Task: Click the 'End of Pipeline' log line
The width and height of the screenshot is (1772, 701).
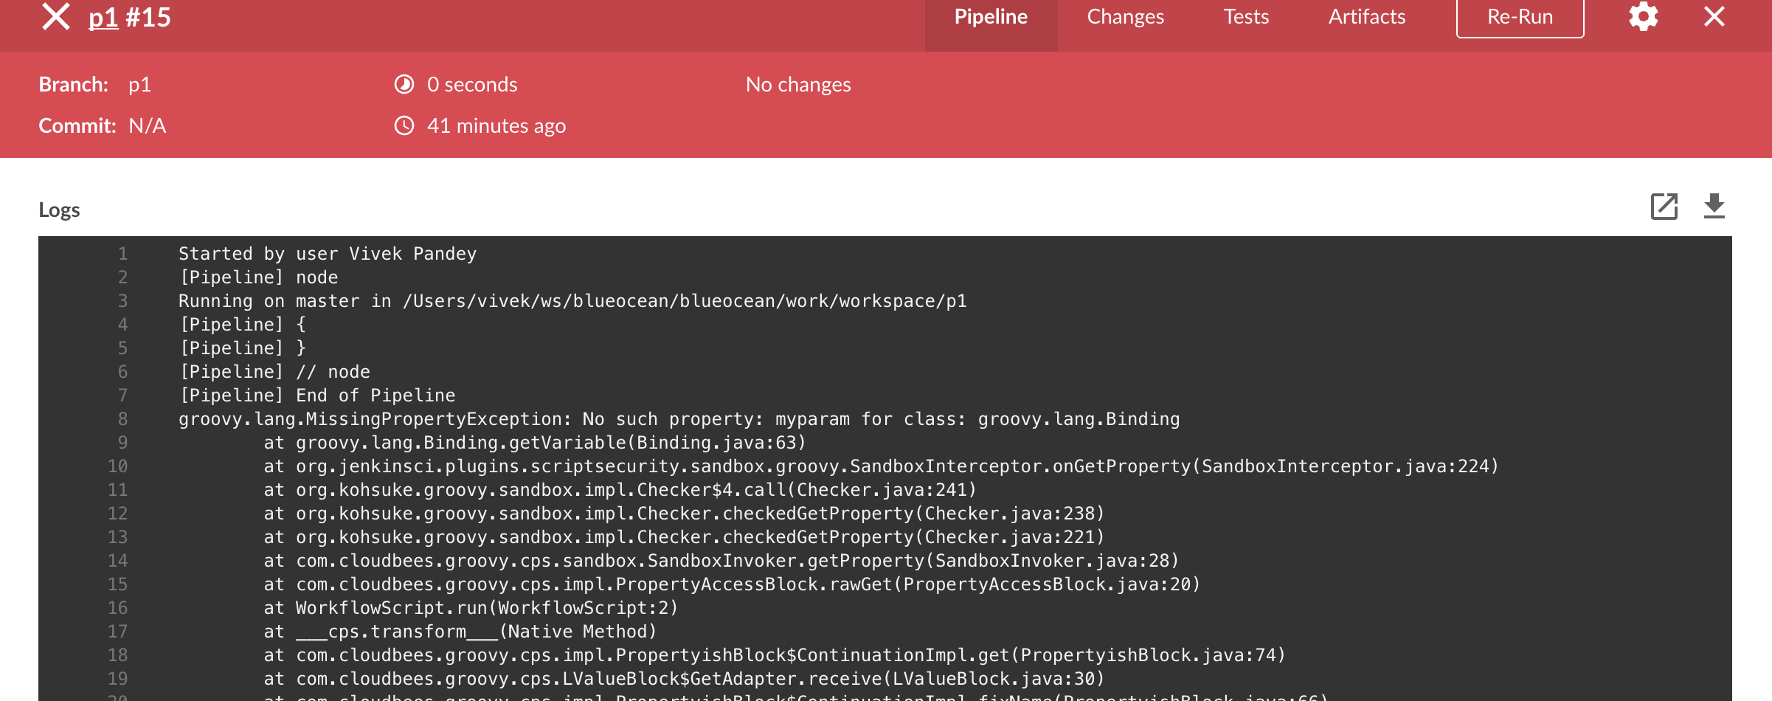Action: 317,396
